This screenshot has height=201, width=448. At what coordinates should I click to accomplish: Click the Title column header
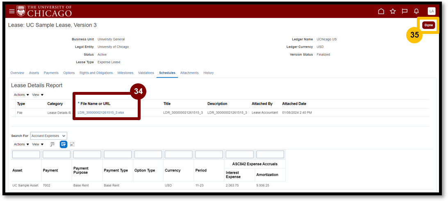[167, 104]
